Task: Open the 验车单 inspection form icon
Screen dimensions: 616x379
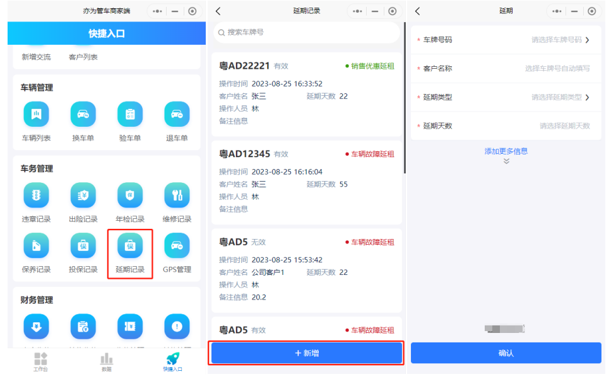Action: (x=130, y=114)
